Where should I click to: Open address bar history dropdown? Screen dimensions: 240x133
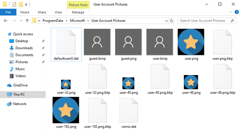pyautogui.click(x=166, y=21)
